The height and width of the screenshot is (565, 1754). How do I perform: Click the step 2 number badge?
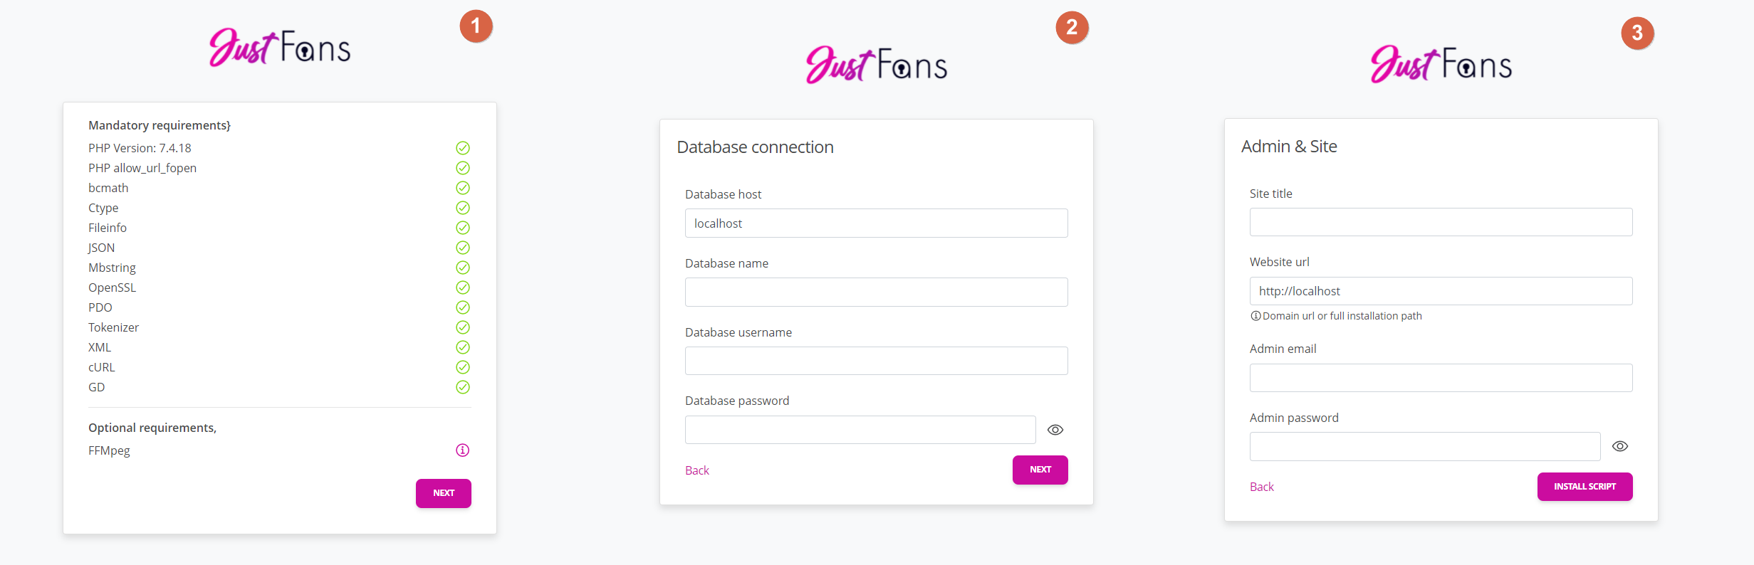coord(1072,28)
